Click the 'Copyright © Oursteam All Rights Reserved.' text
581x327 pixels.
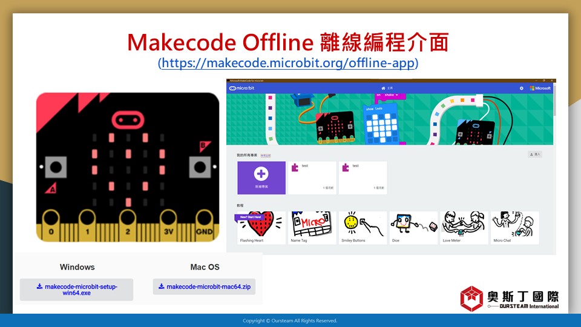point(290,321)
